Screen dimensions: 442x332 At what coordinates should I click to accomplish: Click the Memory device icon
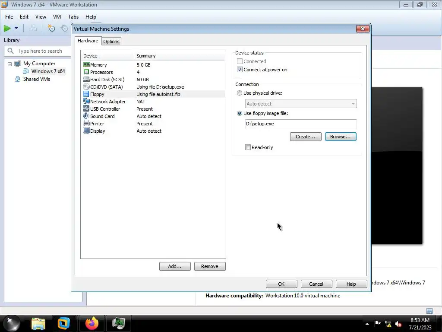click(x=86, y=65)
